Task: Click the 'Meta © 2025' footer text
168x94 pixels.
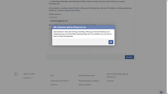Action: [x=29, y=74]
